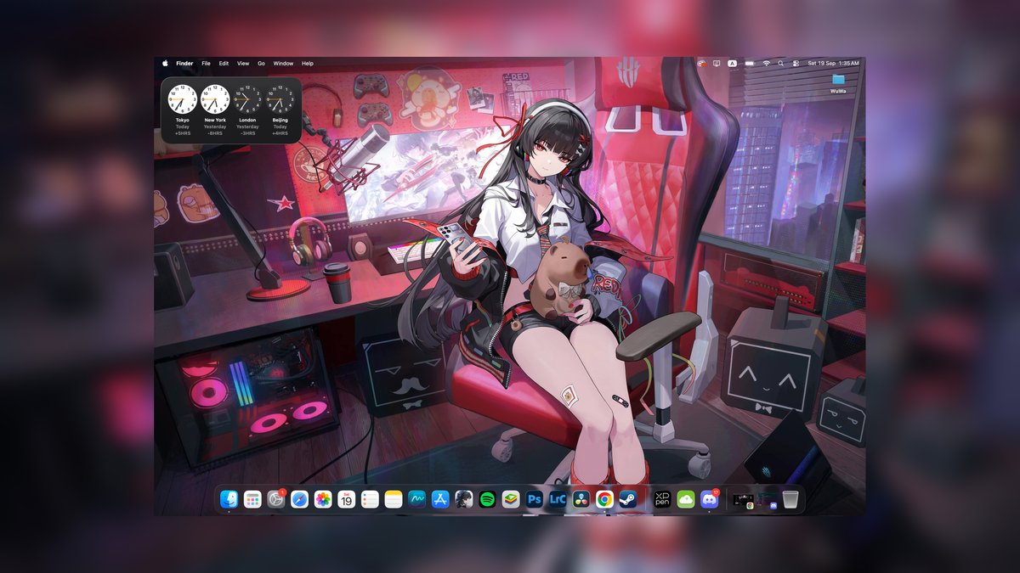Click the input source 'A' icon
The width and height of the screenshot is (1020, 573).
(732, 63)
